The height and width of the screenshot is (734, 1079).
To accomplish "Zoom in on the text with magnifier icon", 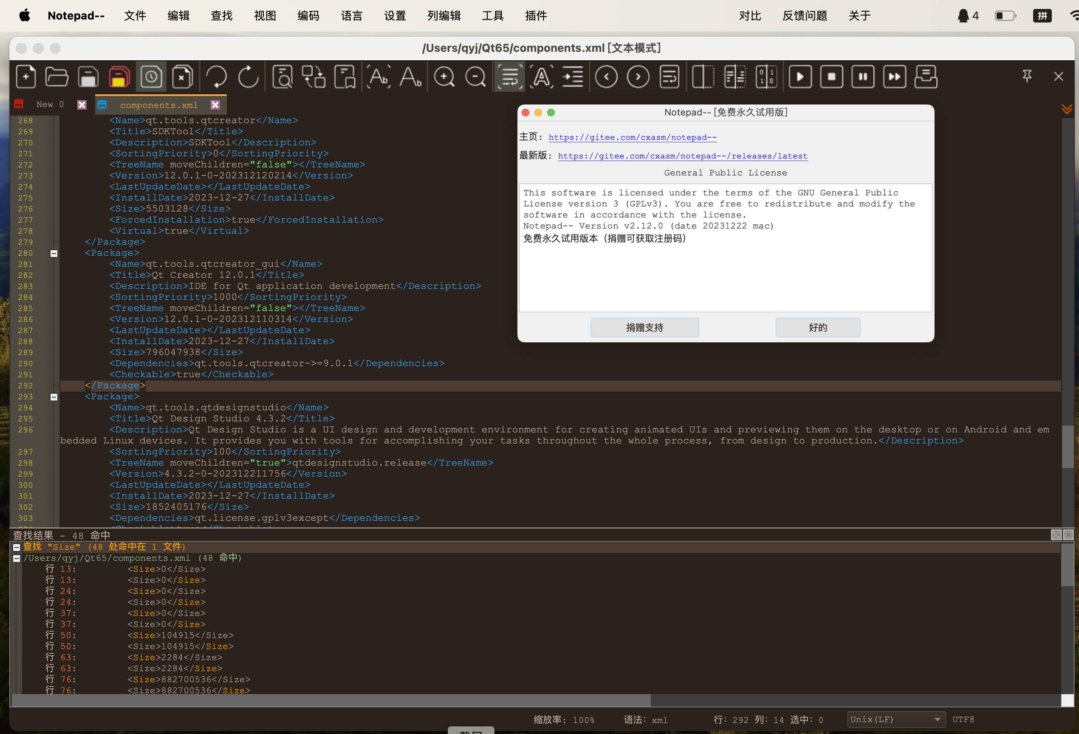I will click(x=444, y=76).
